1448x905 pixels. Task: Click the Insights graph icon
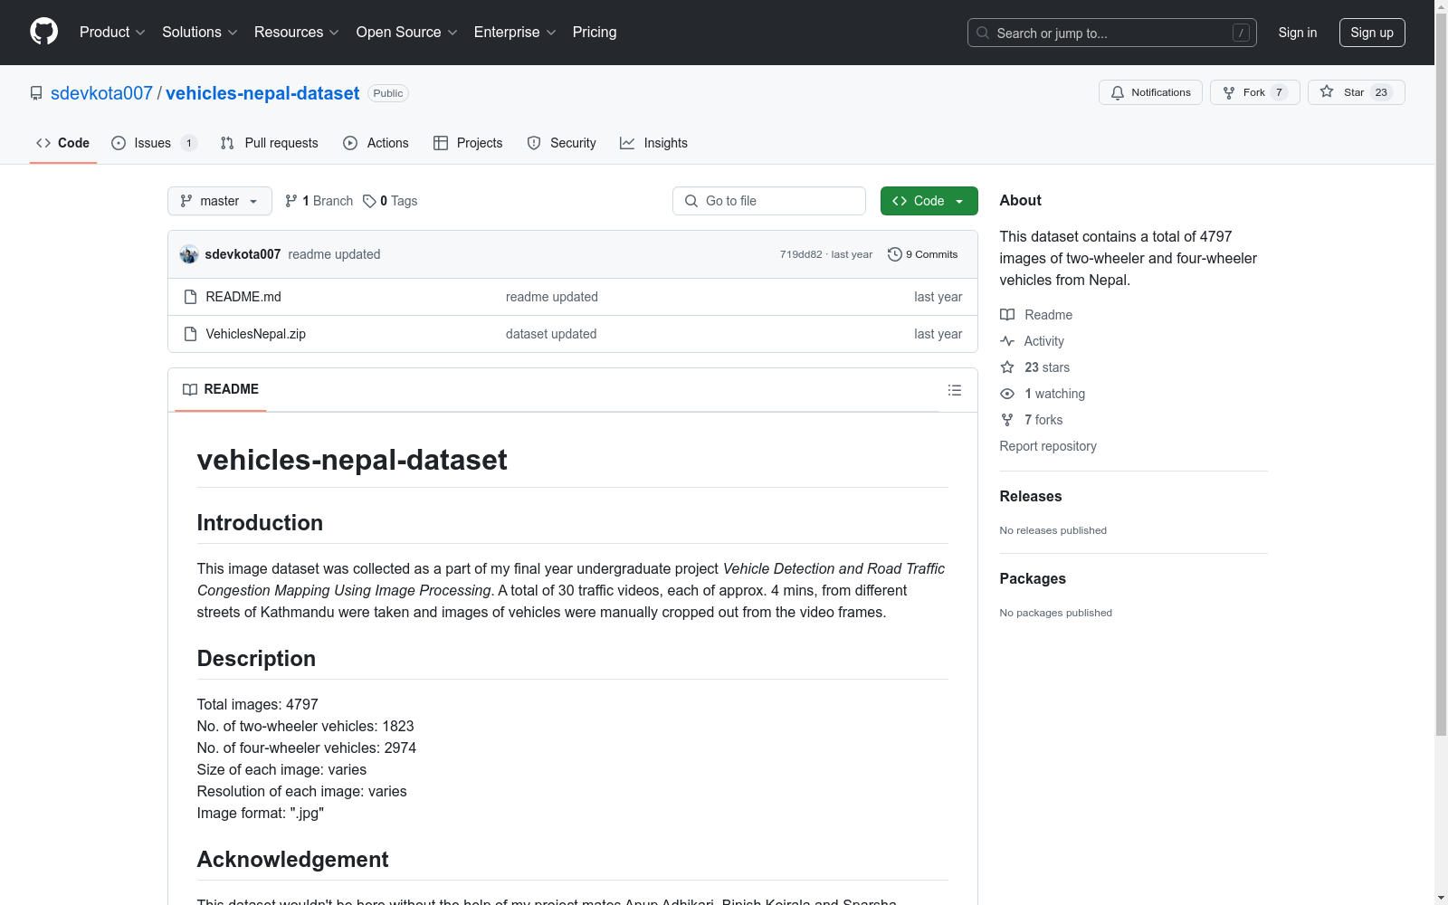tap(627, 143)
